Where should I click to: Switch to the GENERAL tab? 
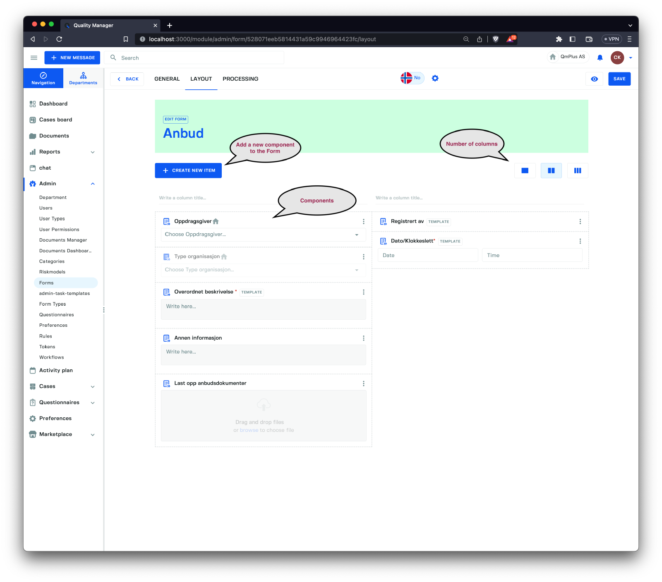click(x=167, y=79)
